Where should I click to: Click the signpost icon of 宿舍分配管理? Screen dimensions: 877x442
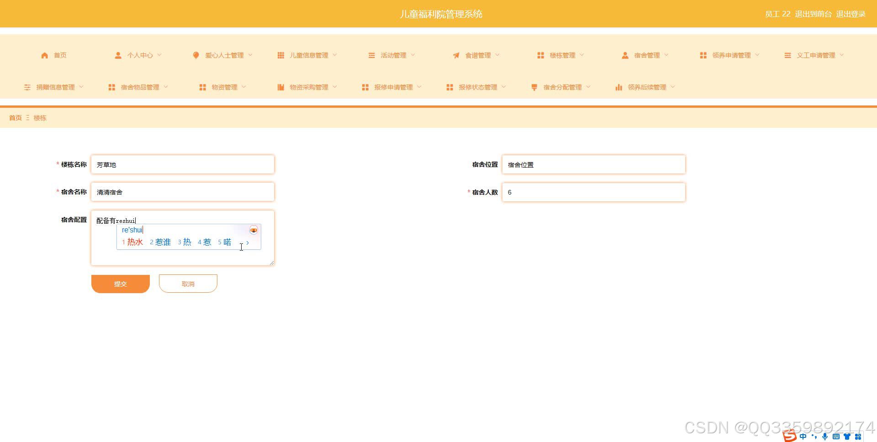point(534,87)
